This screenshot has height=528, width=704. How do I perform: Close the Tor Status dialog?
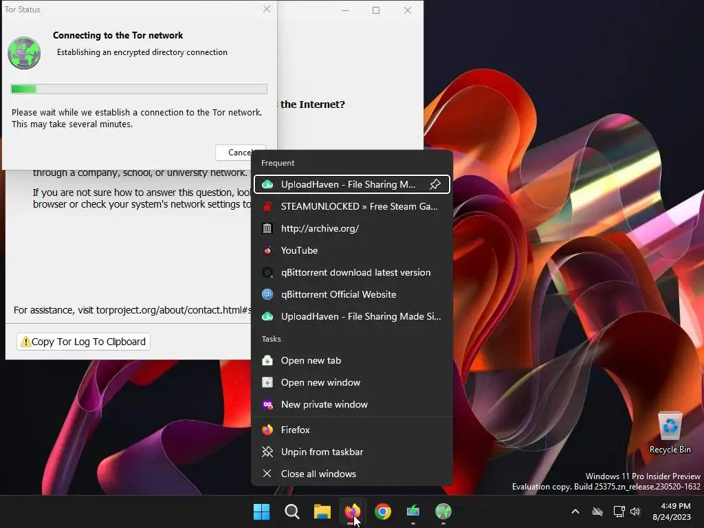point(267,9)
